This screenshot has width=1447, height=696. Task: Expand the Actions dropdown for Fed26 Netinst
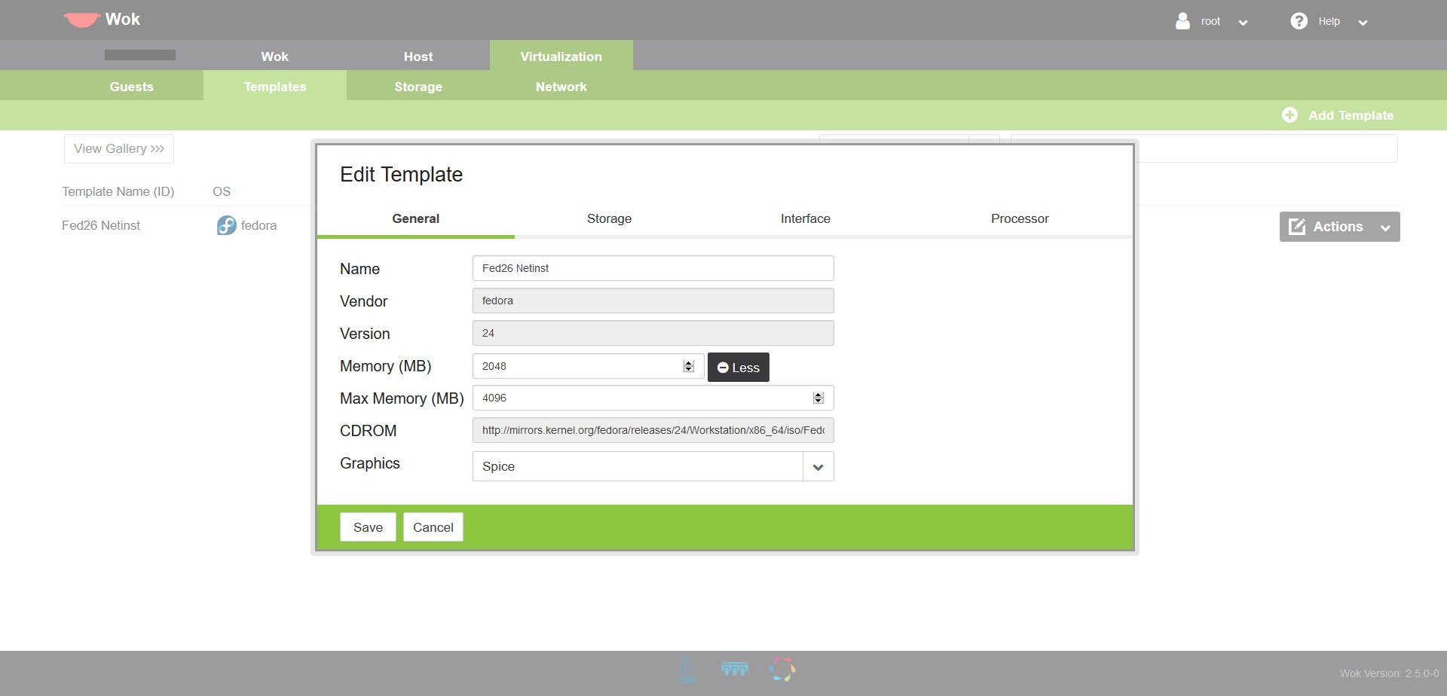click(x=1339, y=227)
